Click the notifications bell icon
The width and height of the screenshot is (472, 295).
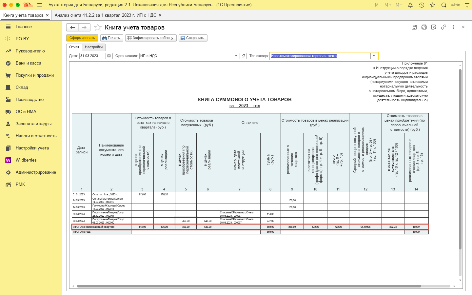tap(410, 5)
